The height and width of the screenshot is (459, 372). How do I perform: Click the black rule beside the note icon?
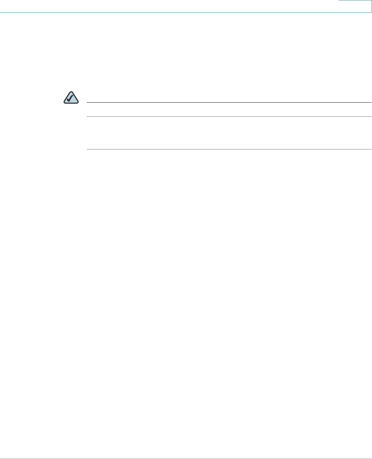[229, 103]
